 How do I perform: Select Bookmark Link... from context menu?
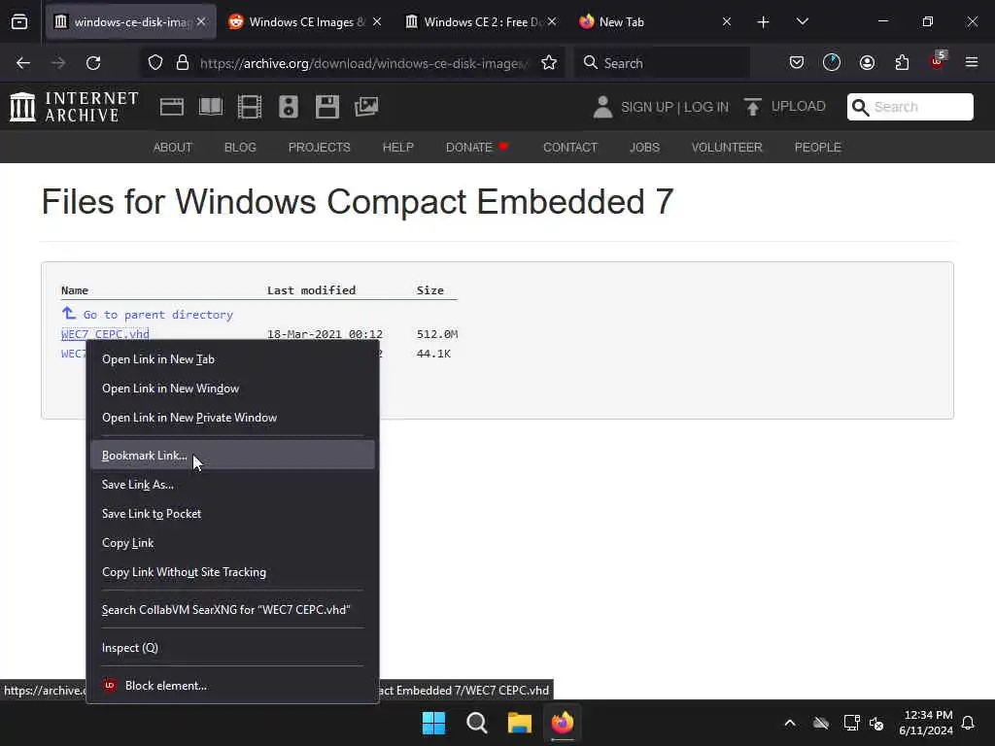pyautogui.click(x=232, y=456)
